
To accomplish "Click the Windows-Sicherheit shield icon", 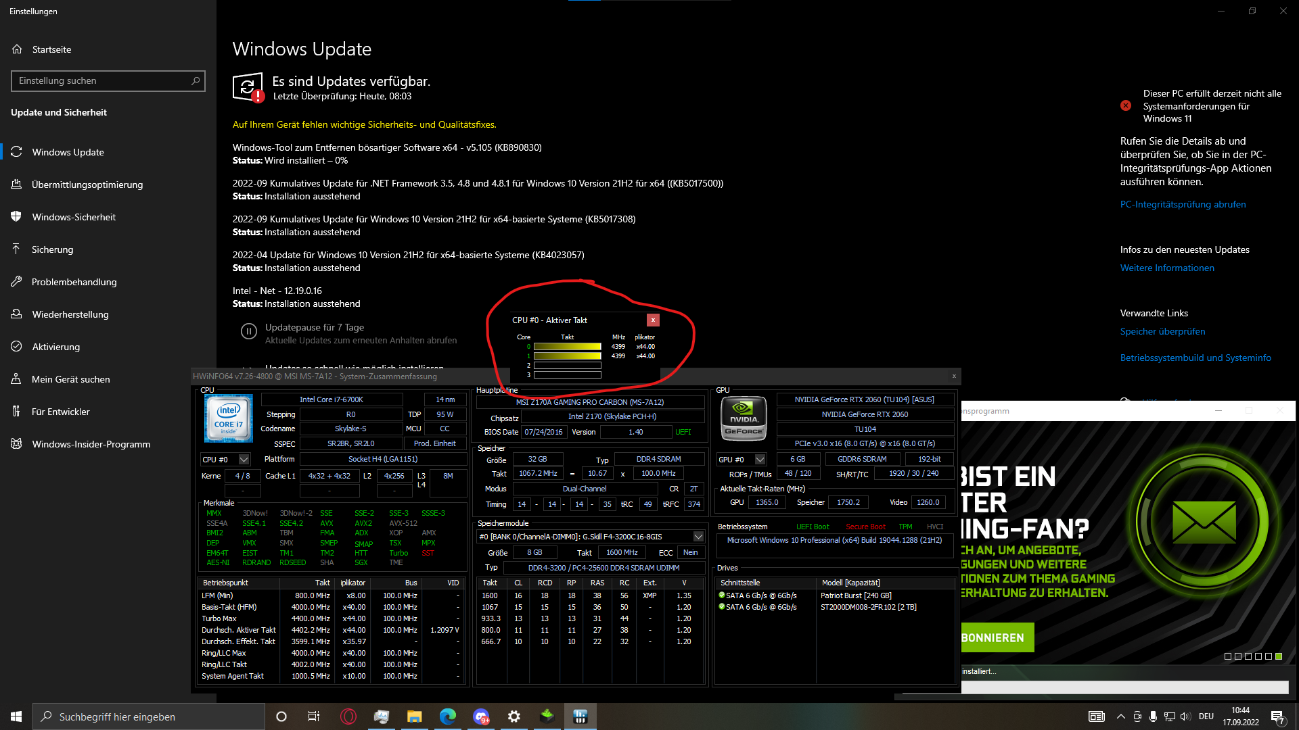I will tap(17, 217).
